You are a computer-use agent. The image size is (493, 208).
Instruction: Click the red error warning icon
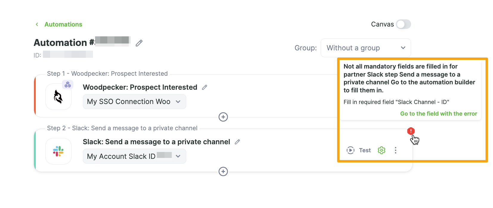pyautogui.click(x=411, y=131)
